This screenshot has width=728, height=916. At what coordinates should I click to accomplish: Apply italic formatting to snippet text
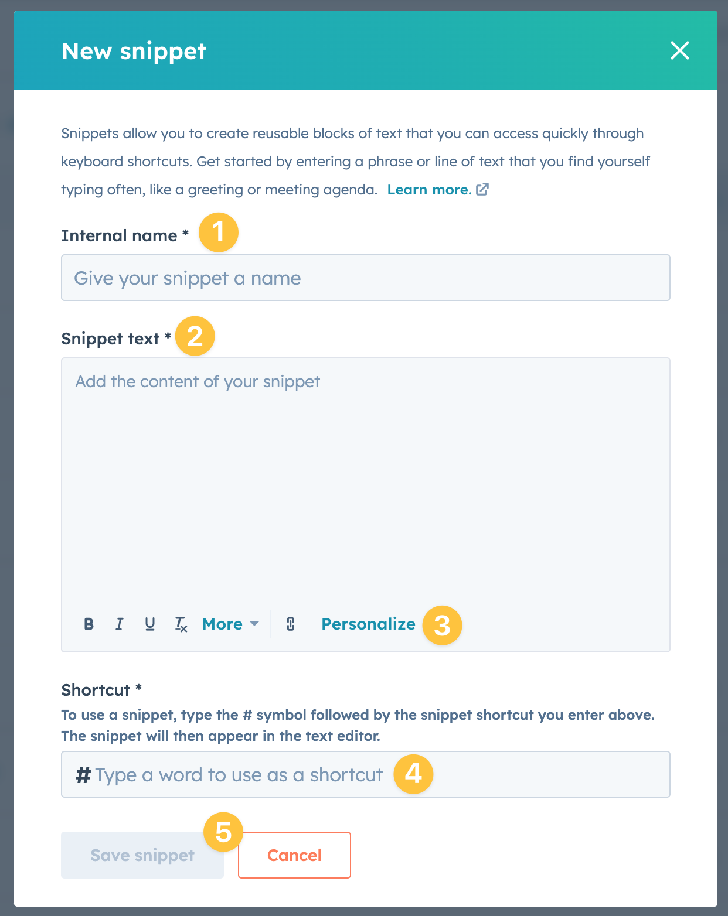tap(120, 624)
